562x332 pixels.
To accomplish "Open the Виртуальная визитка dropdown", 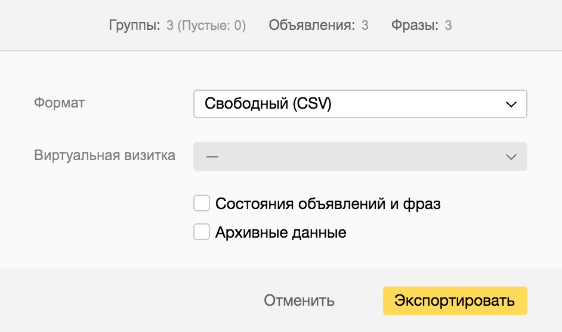I will [x=360, y=156].
